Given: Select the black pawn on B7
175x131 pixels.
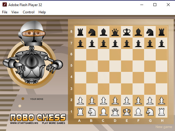Looking at the screenshot, I should pyautogui.click(x=92, y=43).
